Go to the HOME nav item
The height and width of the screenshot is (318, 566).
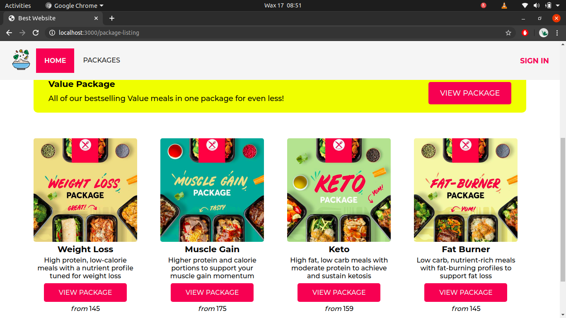pyautogui.click(x=55, y=60)
